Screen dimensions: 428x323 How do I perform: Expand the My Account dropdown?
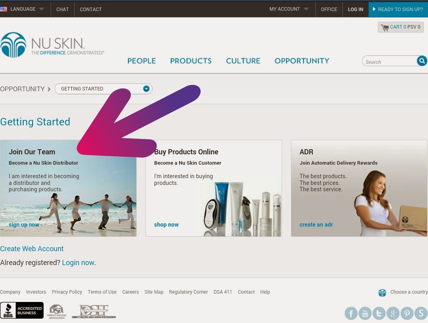pos(289,9)
